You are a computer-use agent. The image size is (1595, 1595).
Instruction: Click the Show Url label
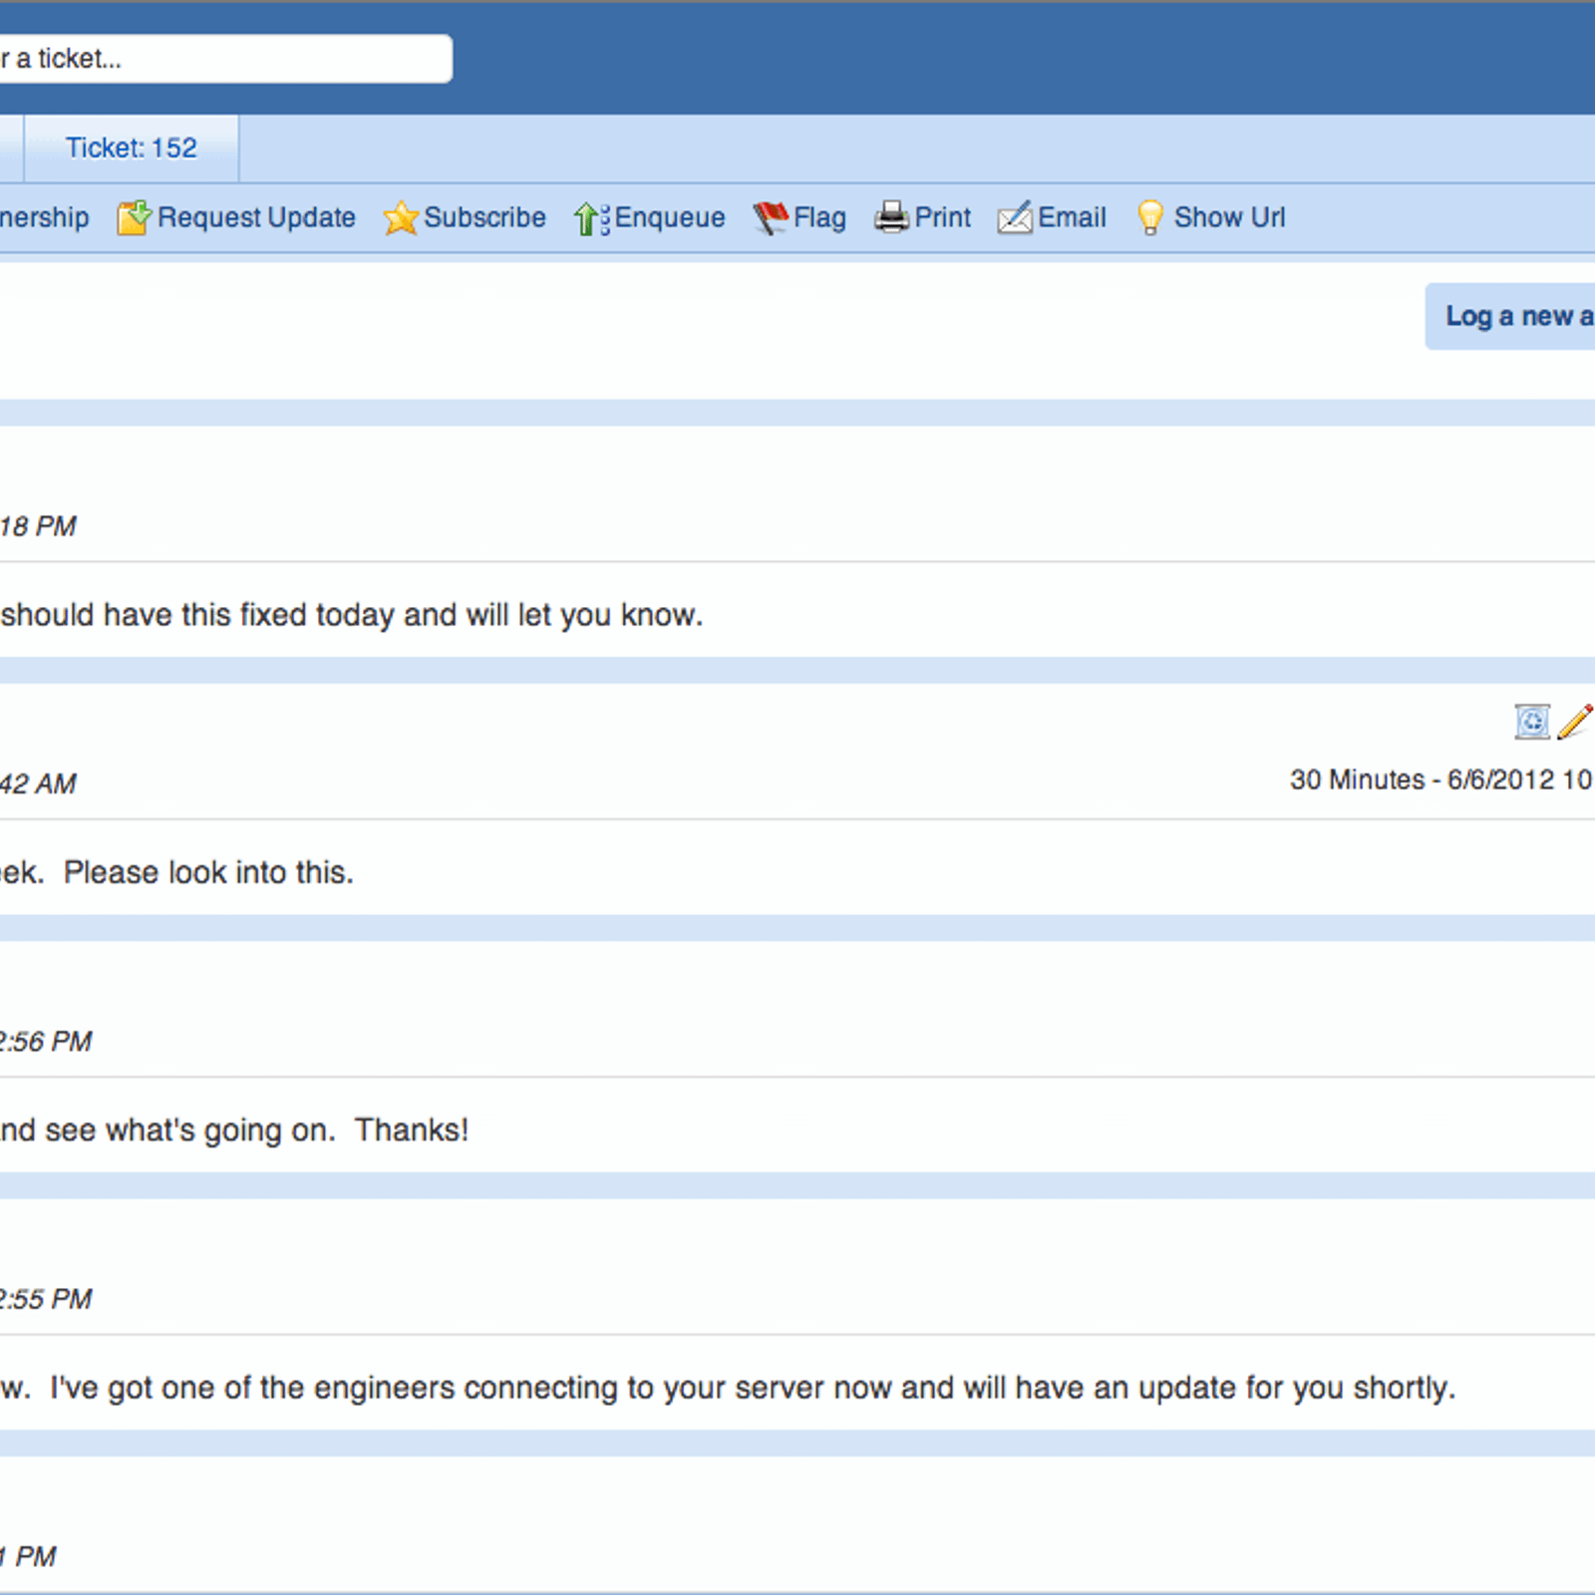1229,217
